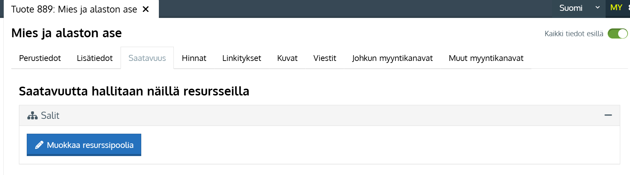630x175 pixels.
Task: Select the Tuote 889 product tab title
Action: click(74, 9)
